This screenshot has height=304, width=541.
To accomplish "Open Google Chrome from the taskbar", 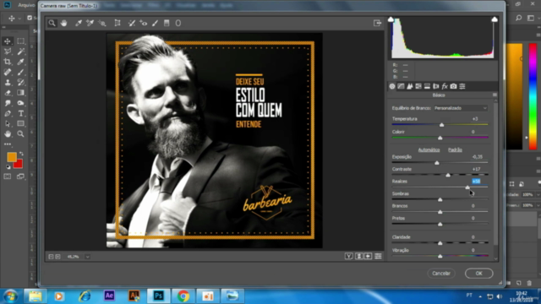I will pos(183,296).
